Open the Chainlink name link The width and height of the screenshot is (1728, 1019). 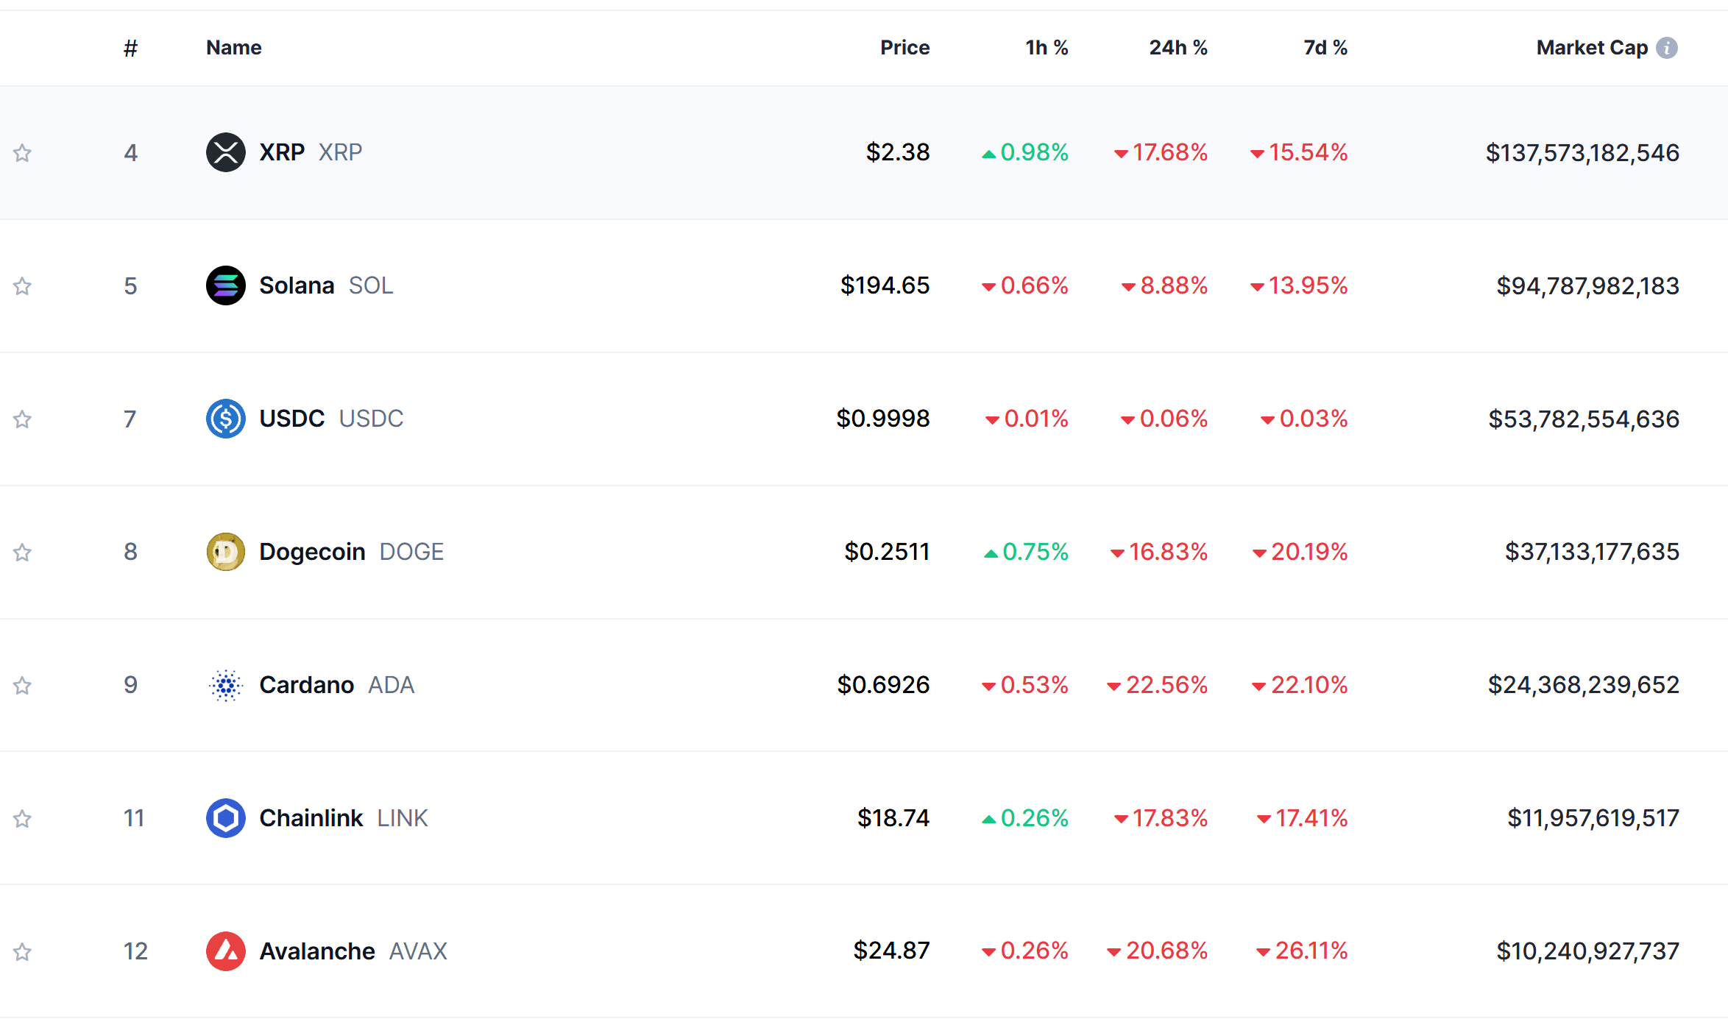[311, 818]
